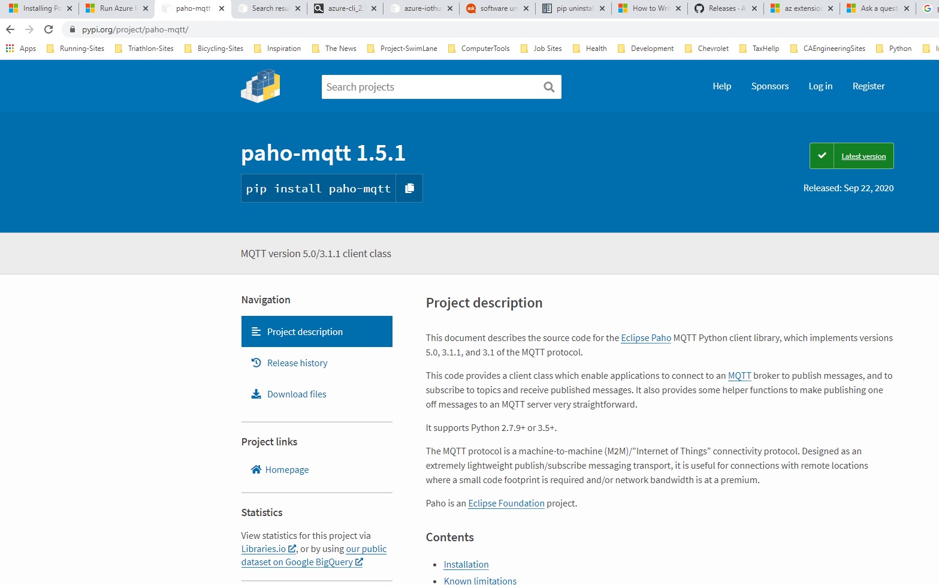Open the Inspiration bookmark folder
939x585 pixels.
click(x=277, y=49)
